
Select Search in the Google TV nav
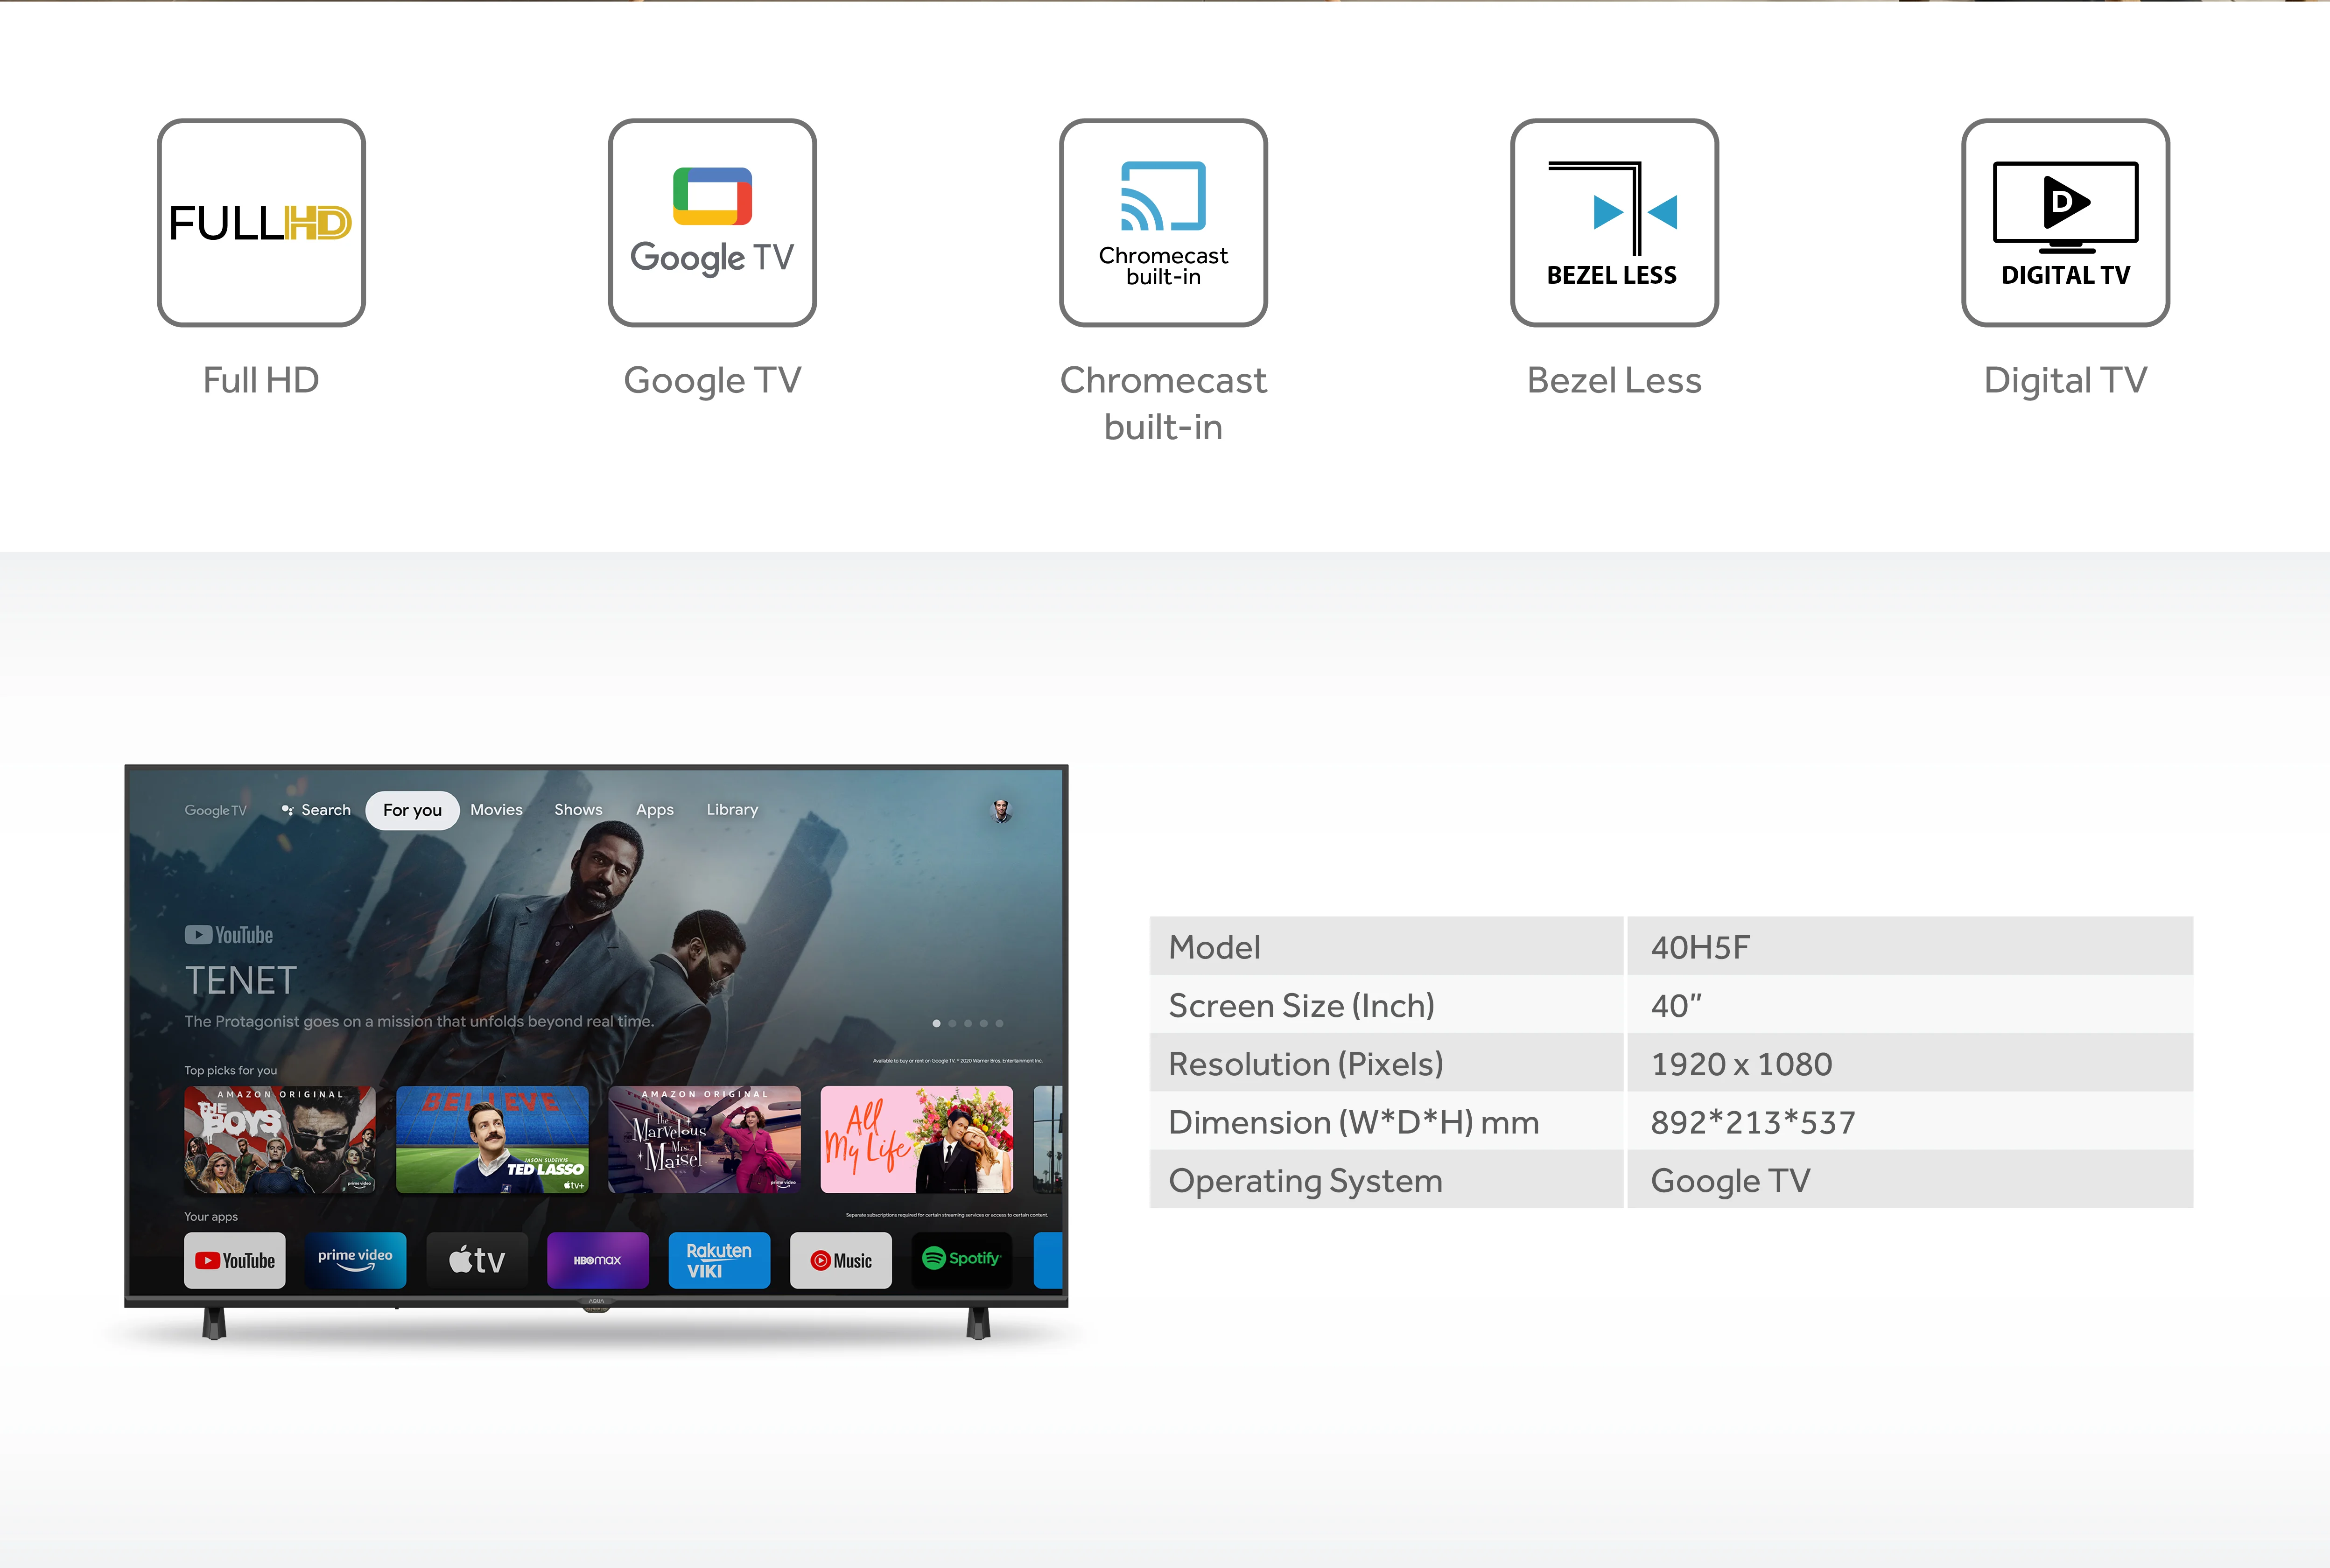317,810
